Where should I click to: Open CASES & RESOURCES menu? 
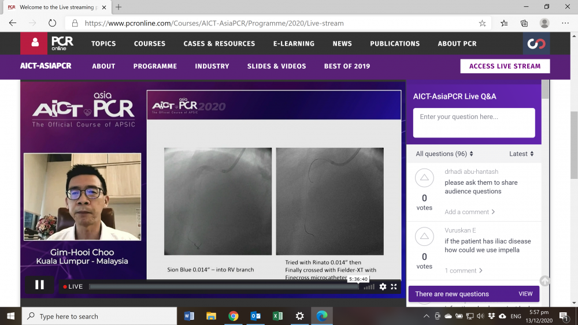tap(219, 43)
